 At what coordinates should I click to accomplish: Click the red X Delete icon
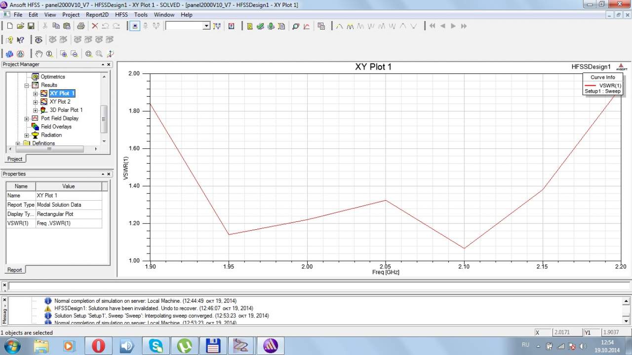coord(95,26)
